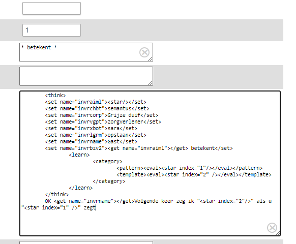Click the 'Grijze duif' set line
Viewport: 296px width, 244px height.
101,115
